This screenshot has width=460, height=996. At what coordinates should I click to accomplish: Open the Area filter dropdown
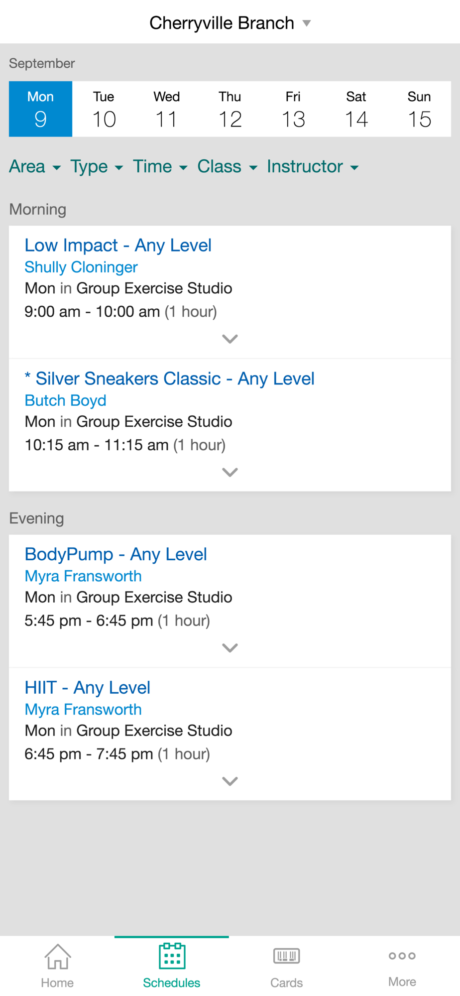pyautogui.click(x=35, y=166)
